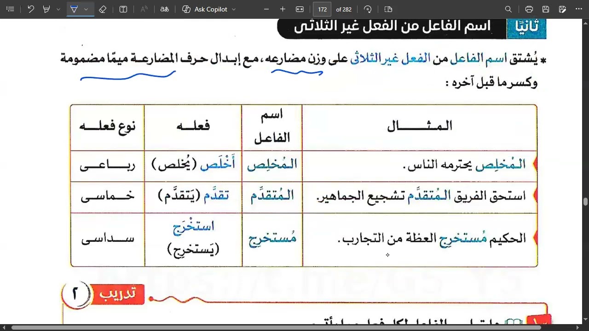589x331 pixels.
Task: Click the word 'مُستخرِج' in the اسم الفاعل column
Action: coord(272,238)
